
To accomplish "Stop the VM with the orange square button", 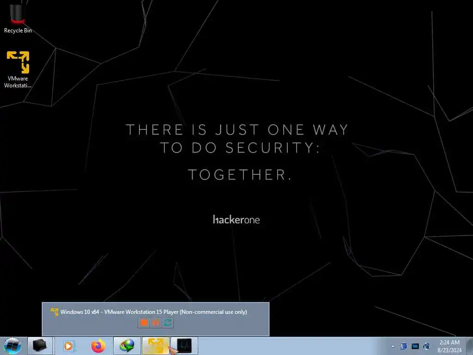I will (x=144, y=322).
